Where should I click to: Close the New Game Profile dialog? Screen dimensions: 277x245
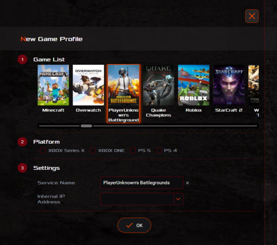tap(252, 16)
